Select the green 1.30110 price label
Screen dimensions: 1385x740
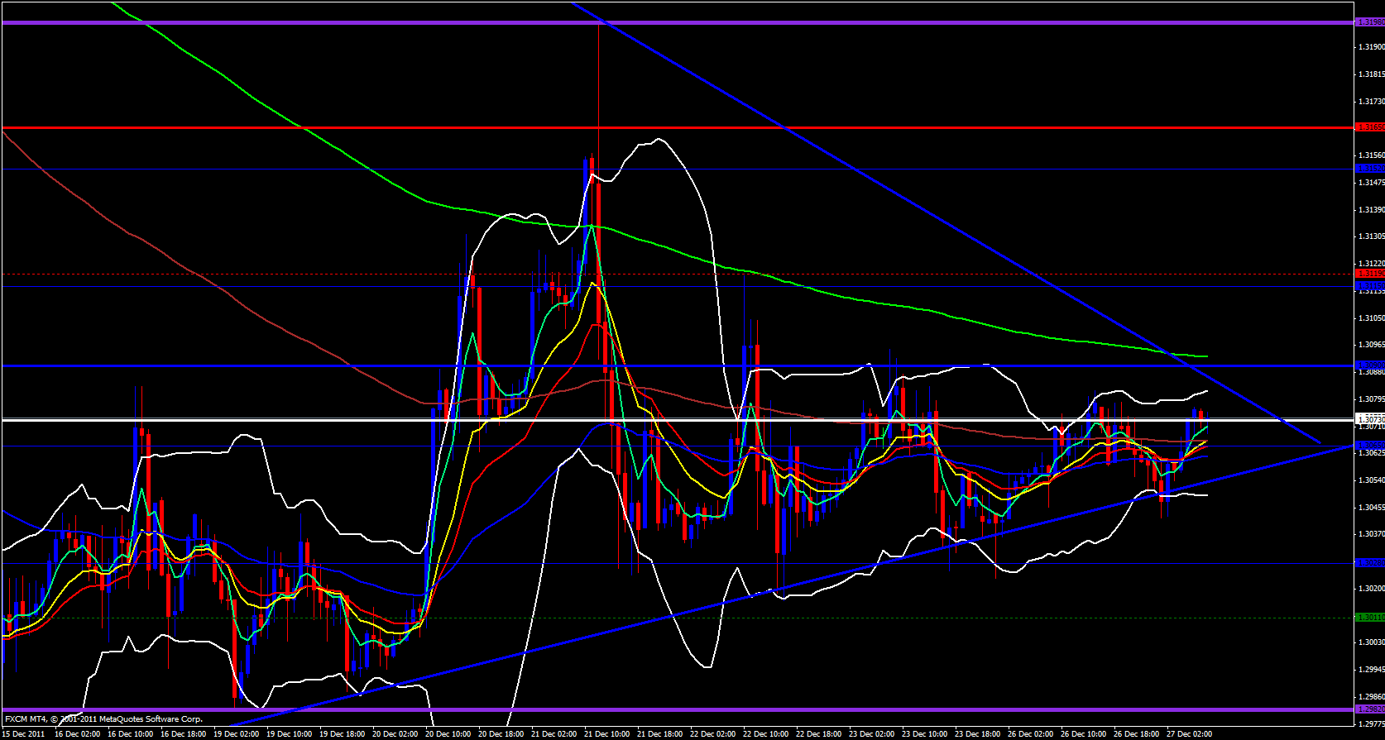pyautogui.click(x=1368, y=617)
